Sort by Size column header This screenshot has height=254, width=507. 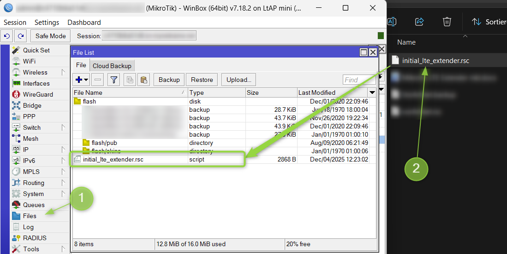coord(272,93)
